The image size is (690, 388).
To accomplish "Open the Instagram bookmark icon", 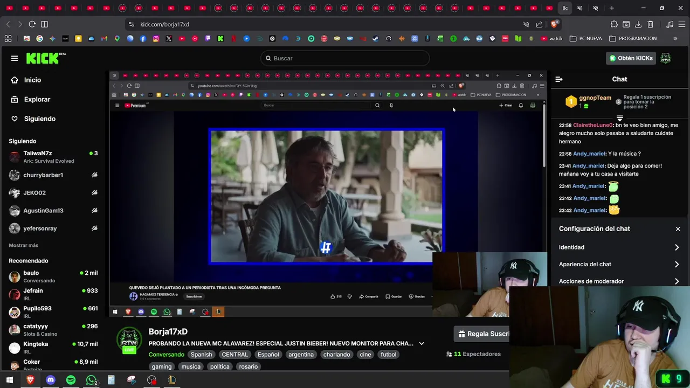I will coord(156,38).
